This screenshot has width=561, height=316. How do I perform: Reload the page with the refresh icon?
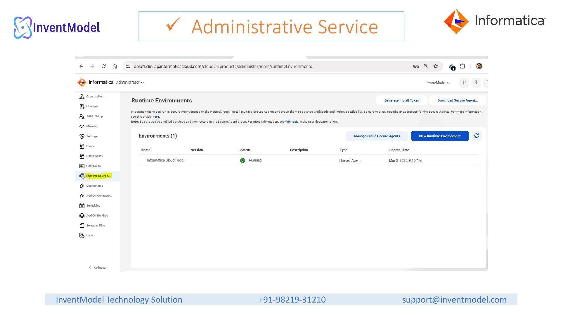click(103, 66)
